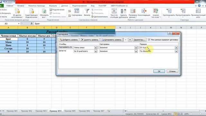Click Copy Level (Копировать уровень) button
Screen dimensions: 206x116
[x=112, y=40]
